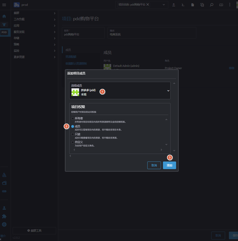238x241 pixels.
Task: Click the 拼多多 member avatar thumbnail
Action: [75, 92]
